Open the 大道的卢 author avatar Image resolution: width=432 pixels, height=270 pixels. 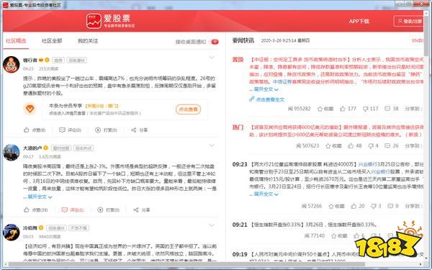(12, 153)
